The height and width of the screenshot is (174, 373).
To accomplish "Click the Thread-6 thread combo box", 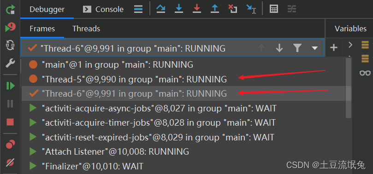I will pyautogui.click(x=173, y=48).
